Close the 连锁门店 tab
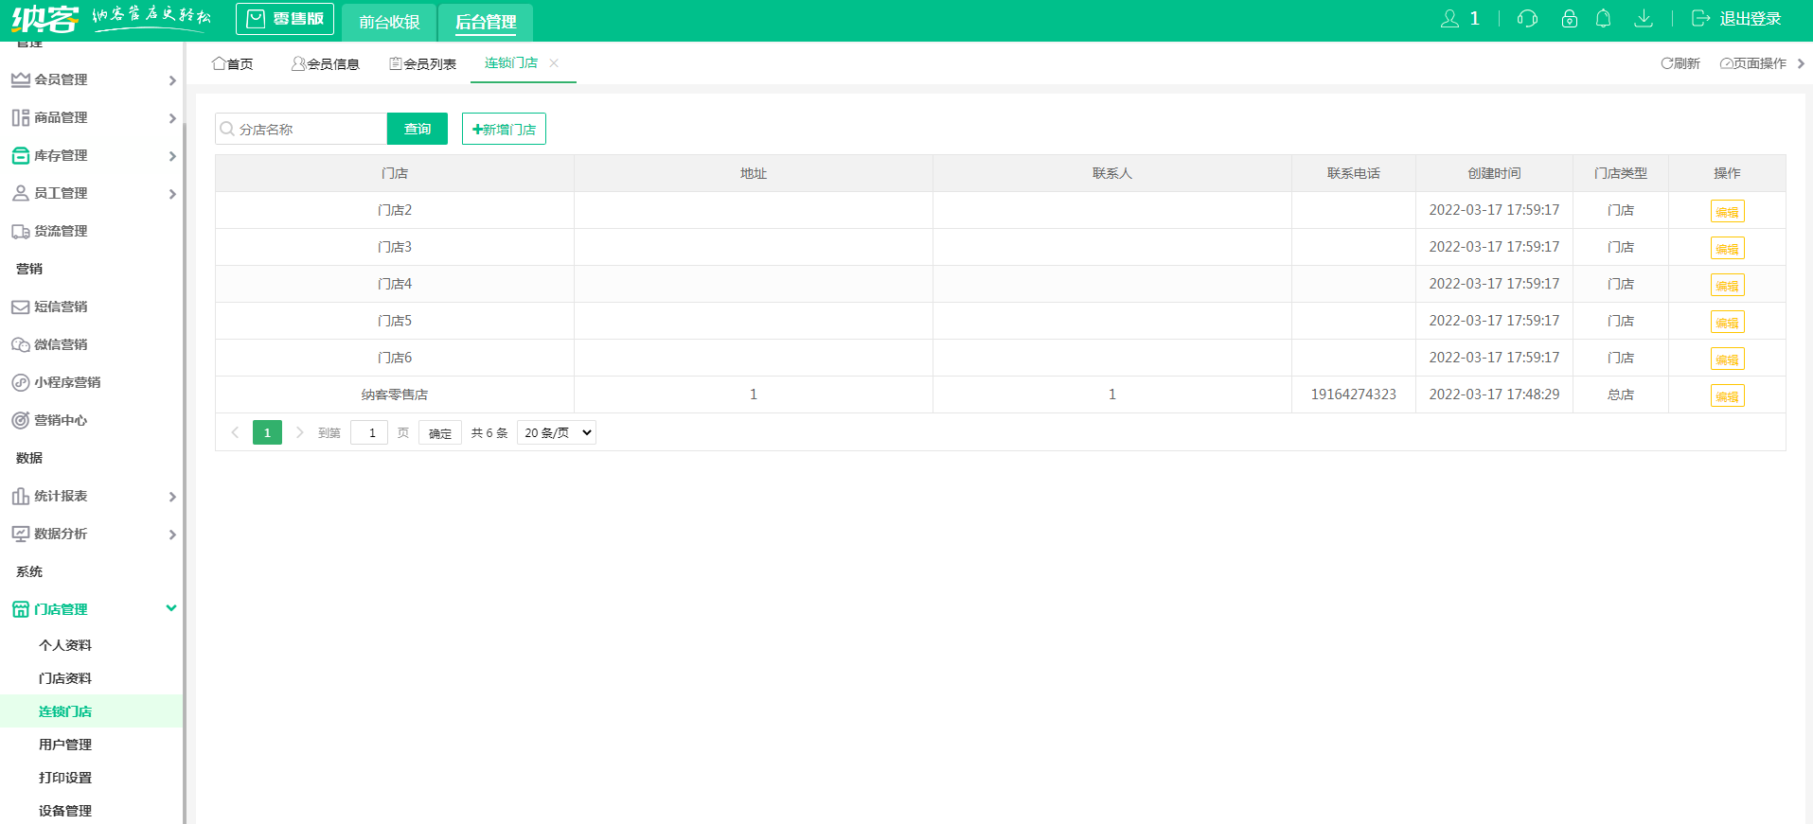Screen dimensions: 1813x824 (554, 63)
